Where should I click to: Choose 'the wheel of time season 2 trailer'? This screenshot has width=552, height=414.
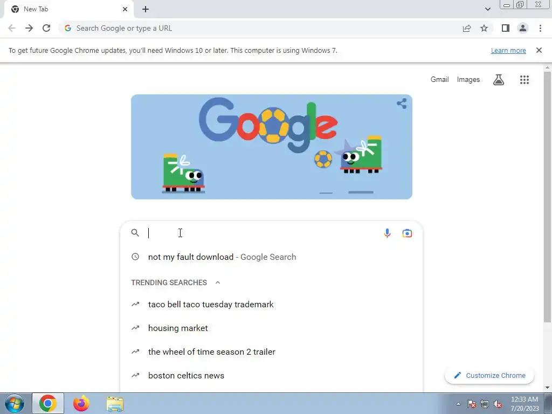pyautogui.click(x=271, y=351)
